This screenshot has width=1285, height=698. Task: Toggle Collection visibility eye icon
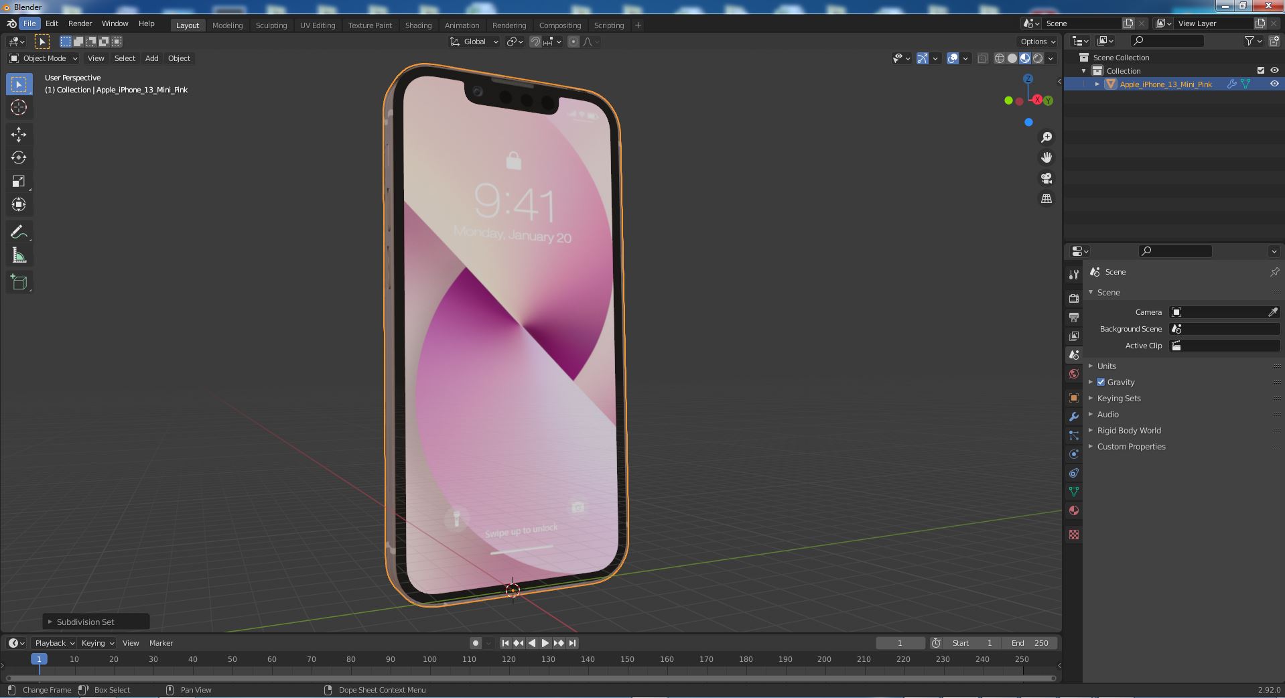tap(1274, 70)
